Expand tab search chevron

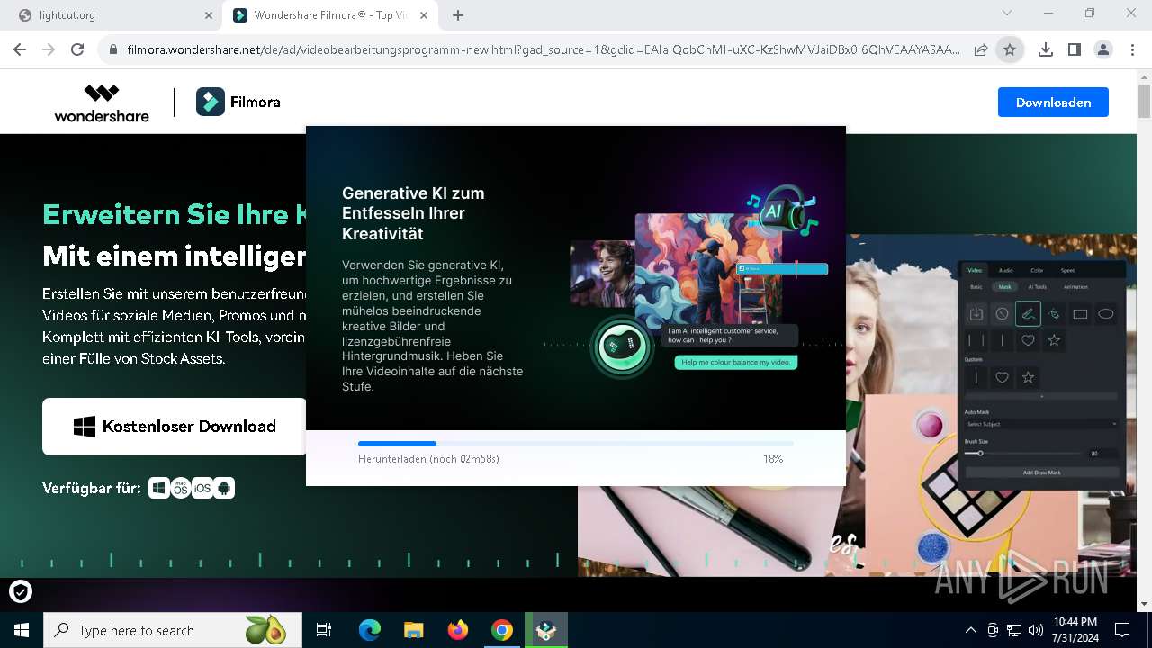click(x=1007, y=13)
